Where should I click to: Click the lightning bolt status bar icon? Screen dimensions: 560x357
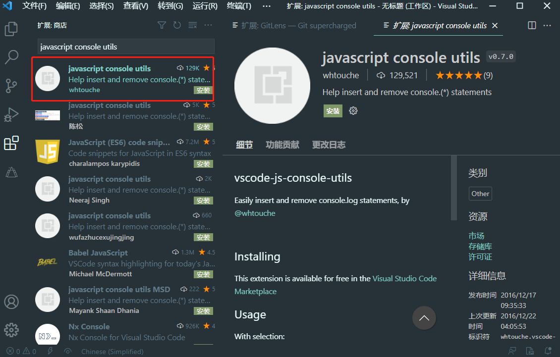(x=50, y=351)
